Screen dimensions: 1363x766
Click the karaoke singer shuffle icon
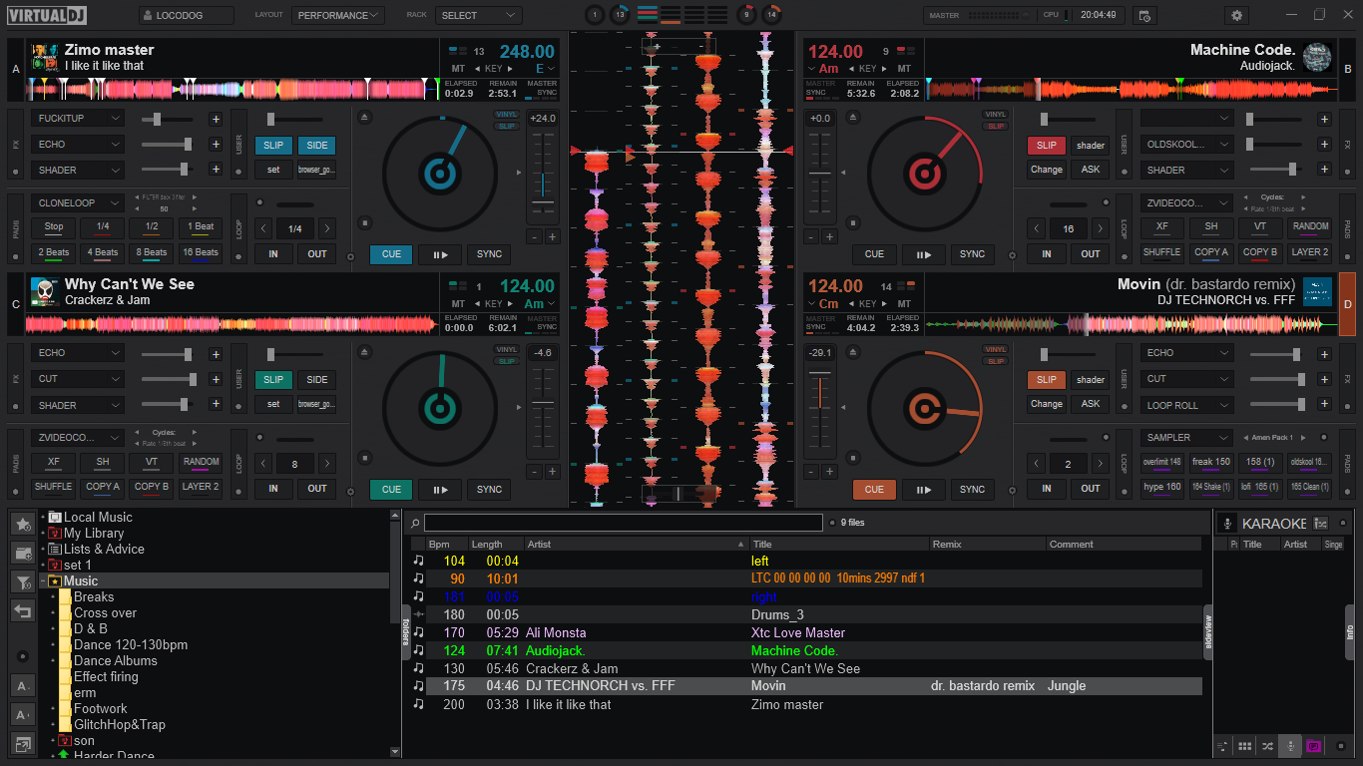(x=1321, y=524)
